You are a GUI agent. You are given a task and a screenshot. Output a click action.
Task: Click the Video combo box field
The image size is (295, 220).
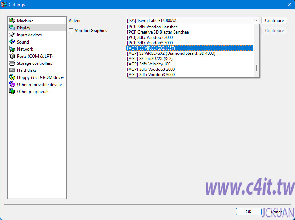[x=192, y=20]
